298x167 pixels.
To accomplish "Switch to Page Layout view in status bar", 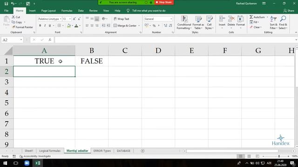I will click(249, 156).
